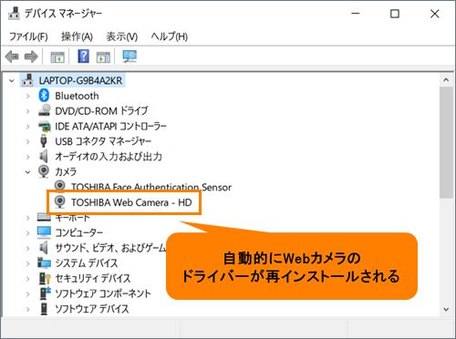Click the ソフトウェア コンポーネント icon
The height and width of the screenshot is (339, 456).
[45, 293]
